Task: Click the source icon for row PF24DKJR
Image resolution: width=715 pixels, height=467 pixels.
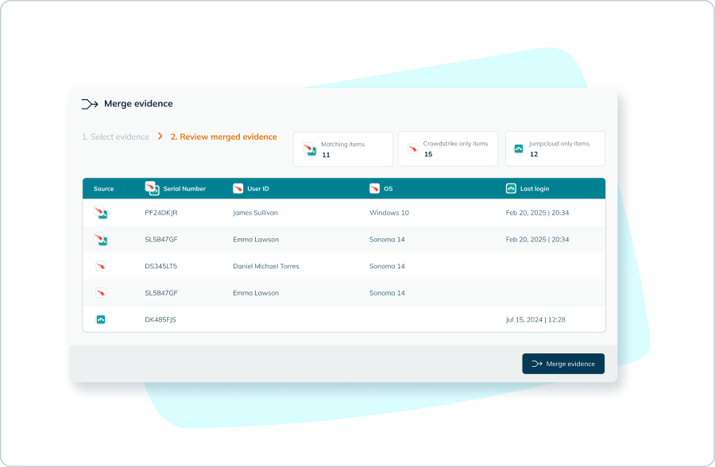Action: [x=100, y=213]
